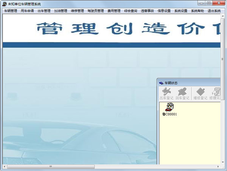The height and width of the screenshot is (171, 227).
Task: Click the car icon in 车辆状态 title bar
Action: tap(161, 83)
